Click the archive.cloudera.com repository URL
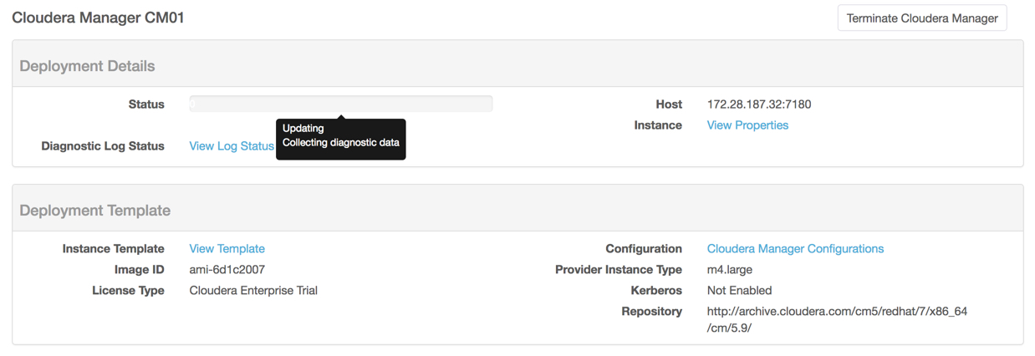Viewport: 1035px width, 356px height. (x=837, y=319)
